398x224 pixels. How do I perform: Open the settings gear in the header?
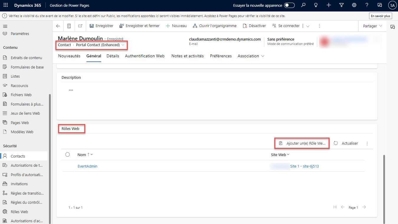click(x=354, y=5)
